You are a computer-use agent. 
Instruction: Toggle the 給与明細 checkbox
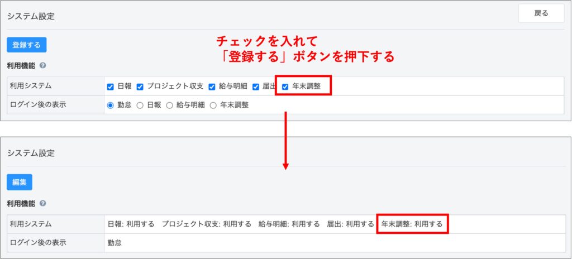click(212, 87)
